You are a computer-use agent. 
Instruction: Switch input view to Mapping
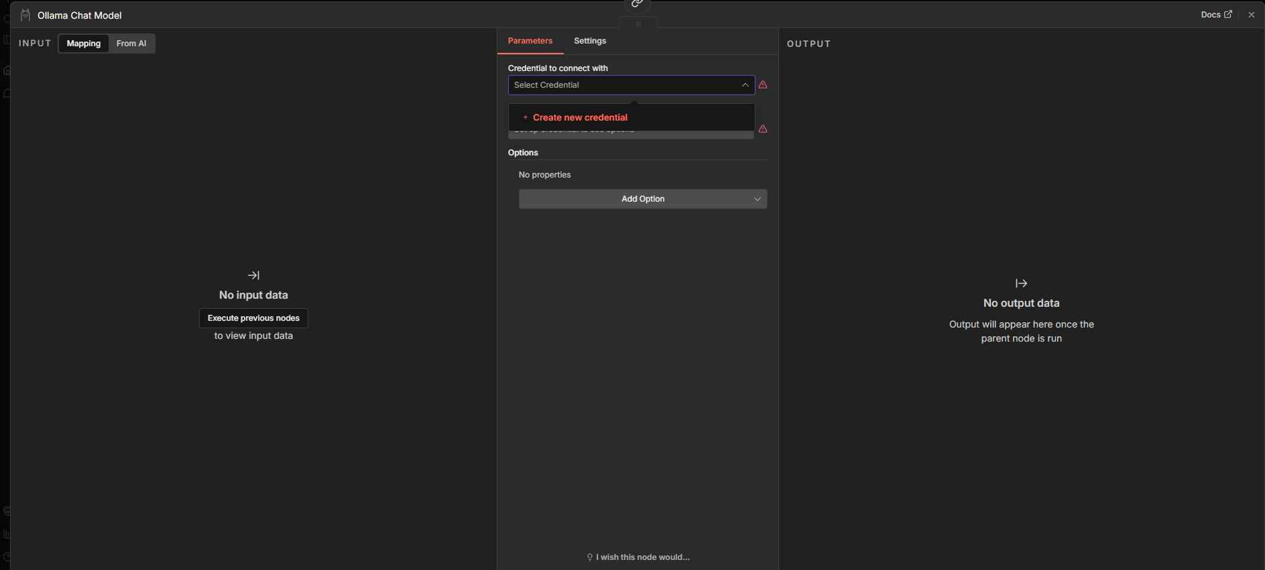tap(84, 44)
